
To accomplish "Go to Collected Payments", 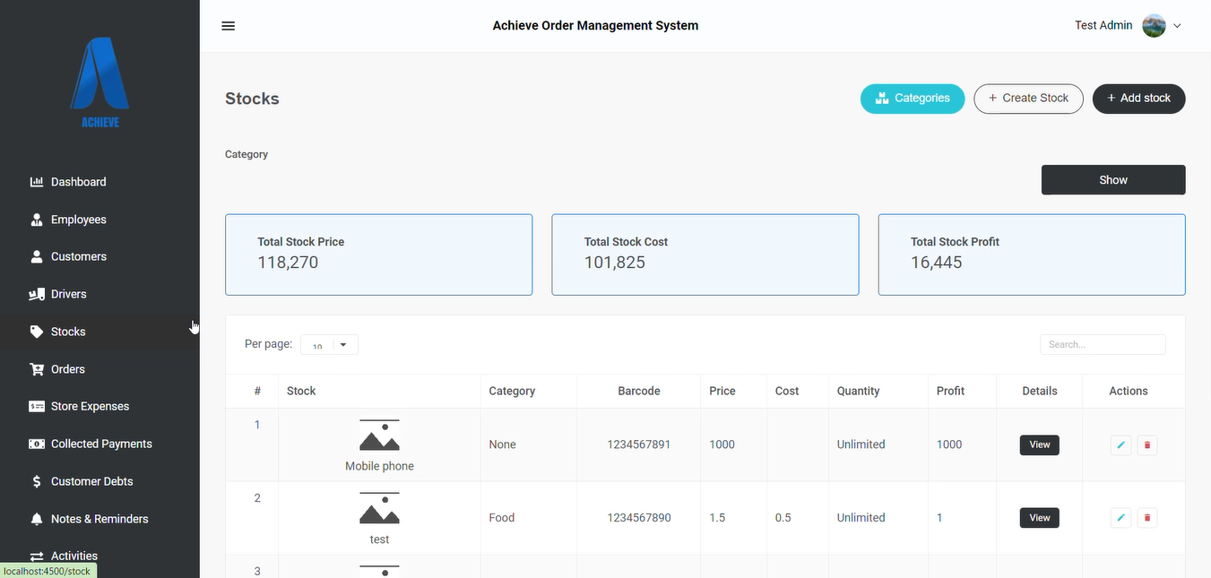I will (91, 444).
